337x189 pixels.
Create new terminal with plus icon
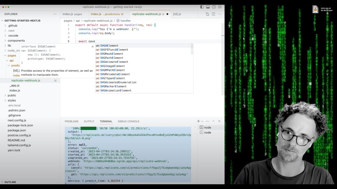198,121
